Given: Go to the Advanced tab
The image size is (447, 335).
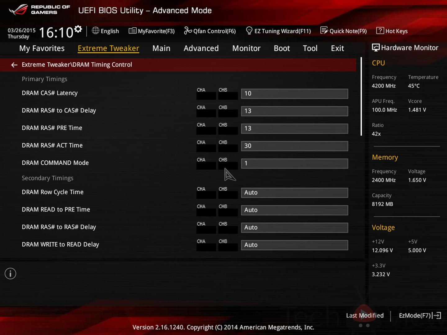Looking at the screenshot, I should (201, 48).
